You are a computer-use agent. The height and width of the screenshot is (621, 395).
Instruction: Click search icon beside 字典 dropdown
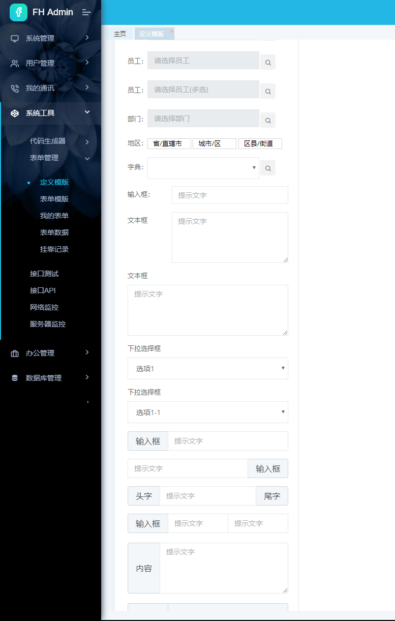(268, 168)
